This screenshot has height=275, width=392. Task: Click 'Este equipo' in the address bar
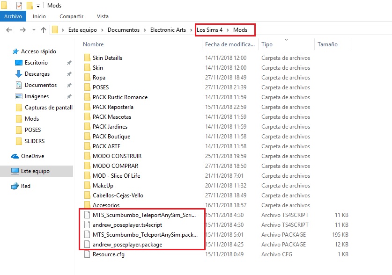82,30
